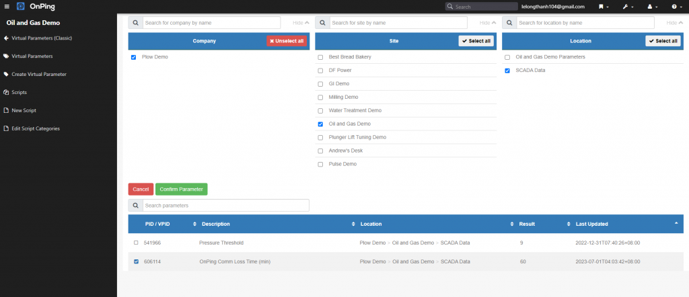Viewport: 689px width, 297px height.
Task: Click result value 60
Action: pos(522,261)
